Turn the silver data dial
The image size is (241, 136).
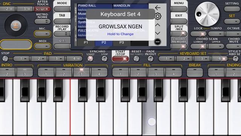[x=207, y=14]
